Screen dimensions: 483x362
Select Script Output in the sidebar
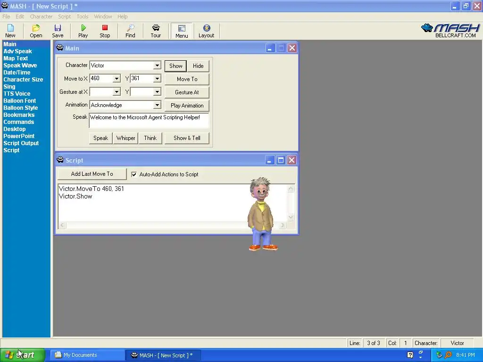click(21, 143)
